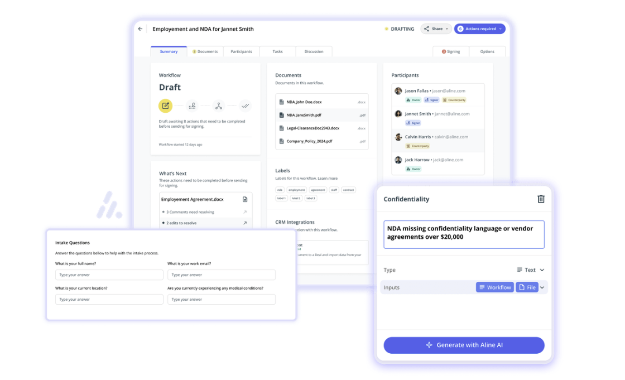Open the Documents tab
The image size is (625, 380).
(x=205, y=51)
